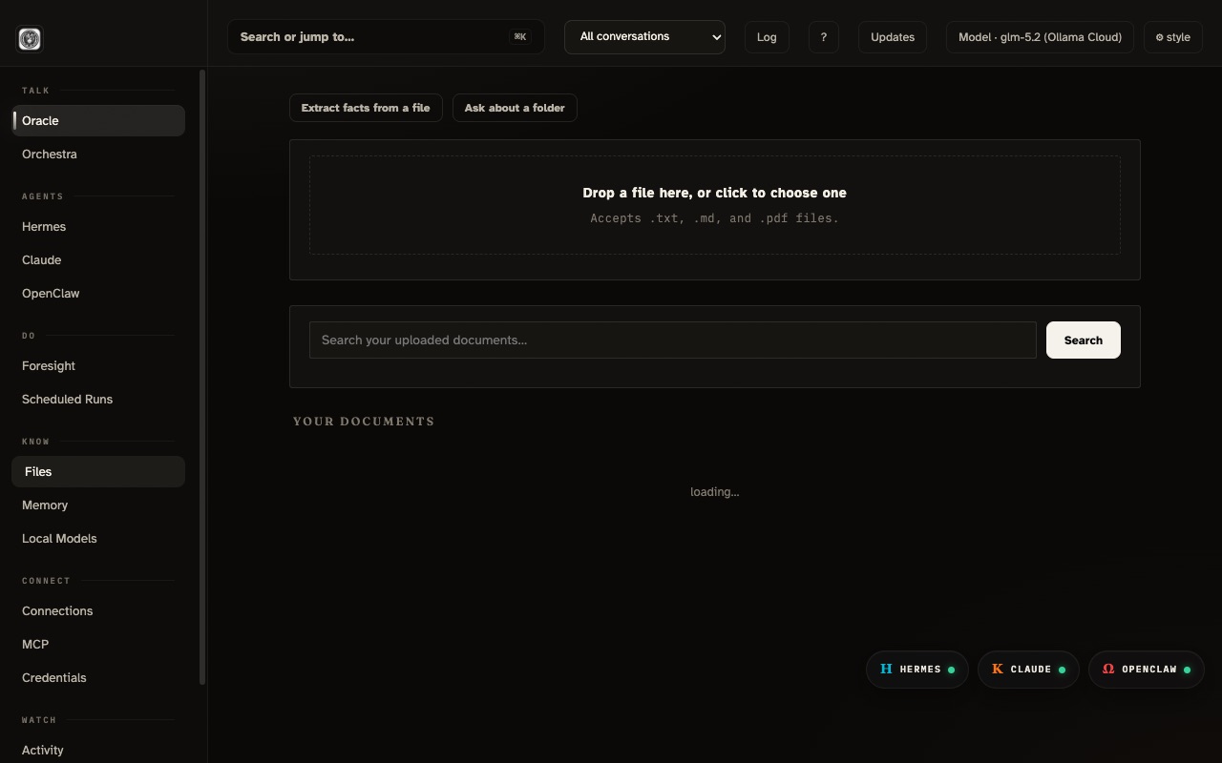This screenshot has width=1222, height=763.
Task: Select Orchestra in the sidebar
Action: click(98, 155)
